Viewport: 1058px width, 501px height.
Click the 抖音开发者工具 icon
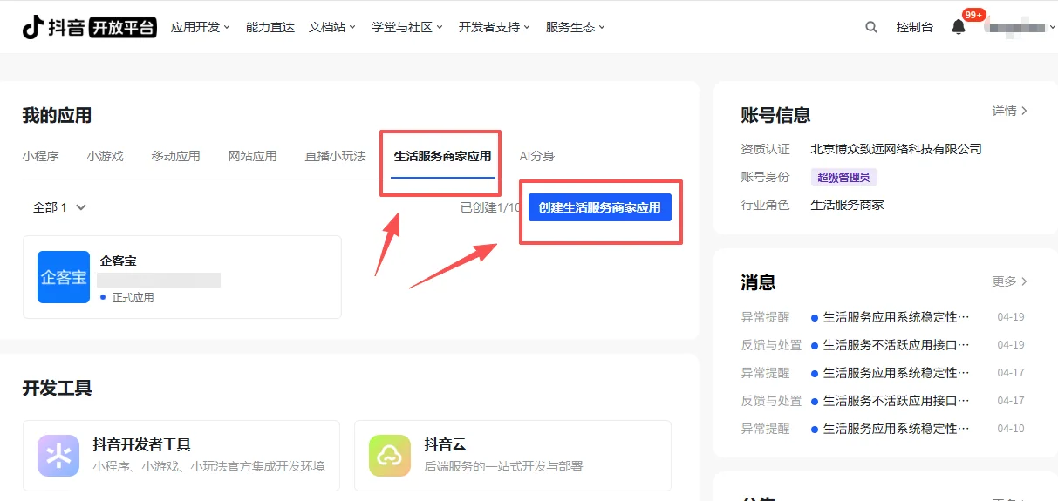pos(58,456)
